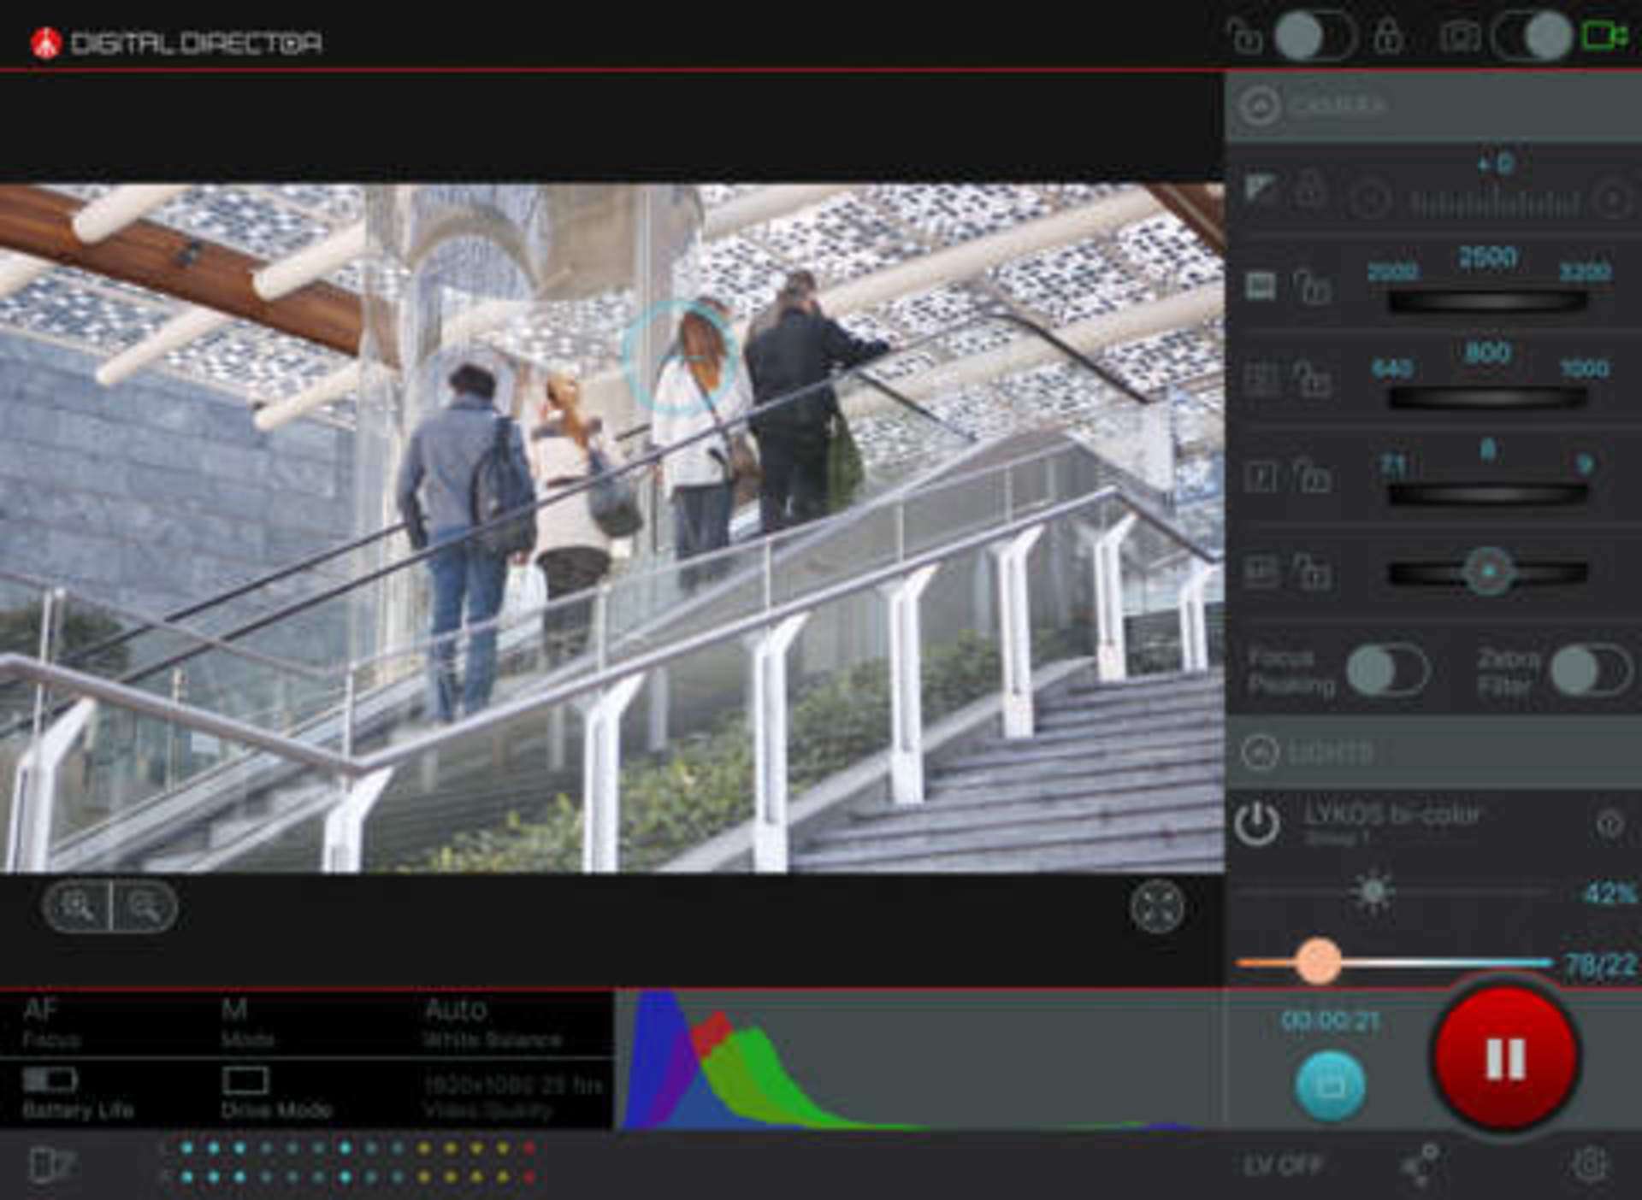Click the zoom out magnifier
This screenshot has width=1642, height=1200.
coord(145,906)
